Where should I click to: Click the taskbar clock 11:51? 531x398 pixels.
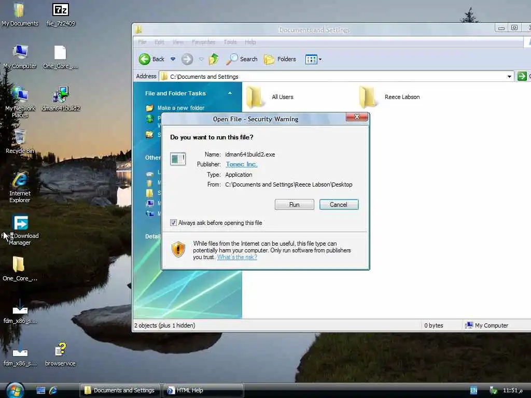[512, 391]
